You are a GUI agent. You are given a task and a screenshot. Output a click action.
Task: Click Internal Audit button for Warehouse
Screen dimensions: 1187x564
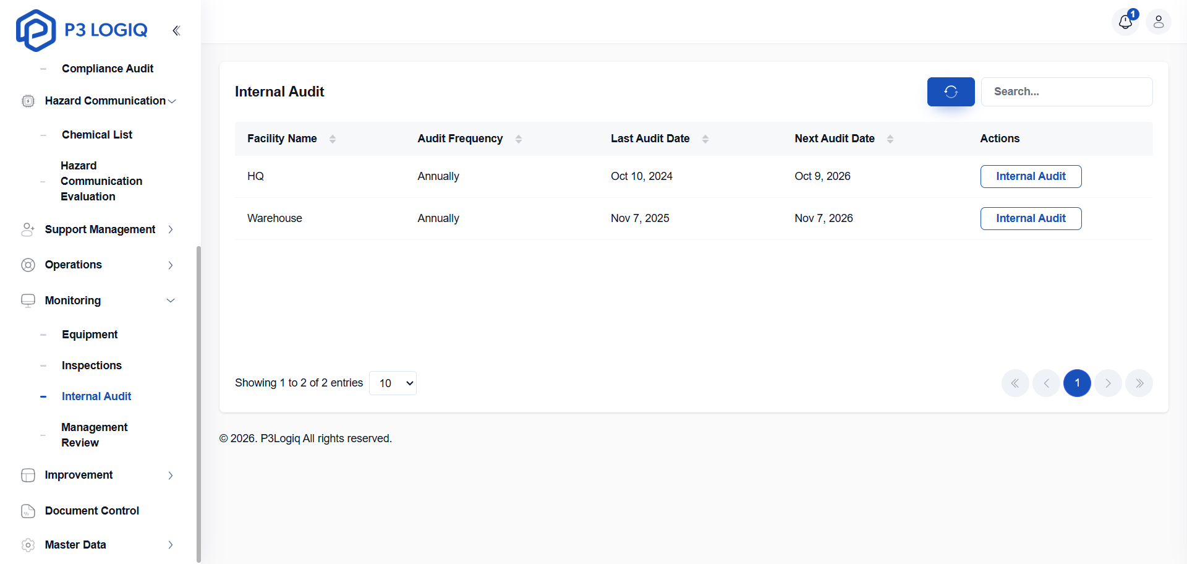pos(1031,218)
